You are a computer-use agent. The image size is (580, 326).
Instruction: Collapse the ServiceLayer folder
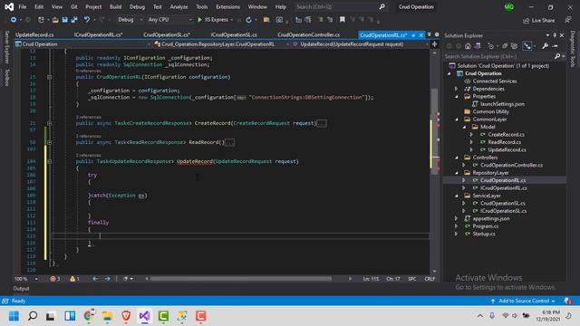(x=457, y=196)
